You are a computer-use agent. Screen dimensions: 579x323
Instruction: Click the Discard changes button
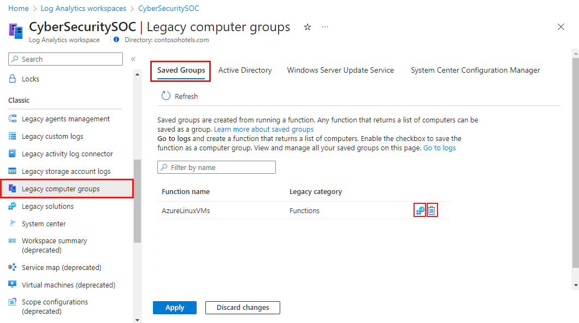(x=243, y=308)
